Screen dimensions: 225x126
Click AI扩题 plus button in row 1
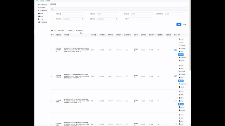click(x=181, y=61)
